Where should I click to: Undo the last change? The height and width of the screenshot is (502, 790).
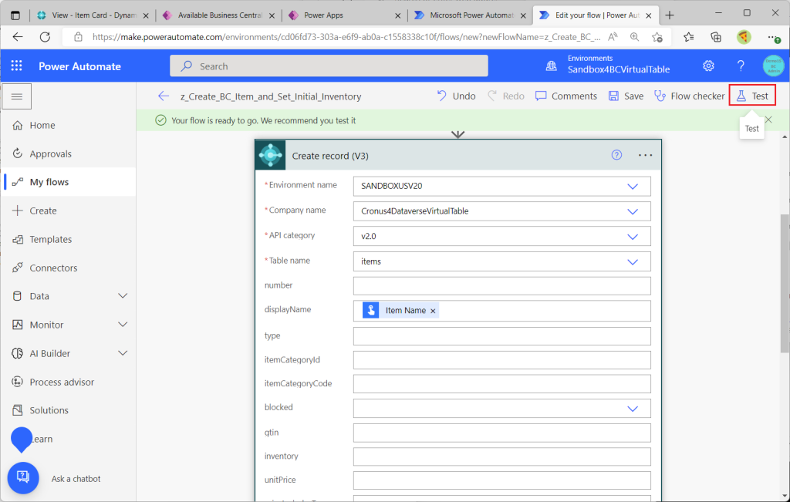coord(456,96)
